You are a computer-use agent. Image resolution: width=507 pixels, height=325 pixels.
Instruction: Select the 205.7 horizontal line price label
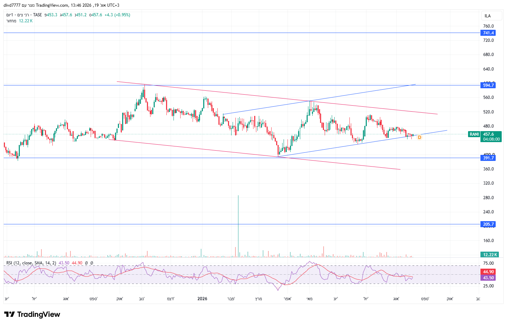click(488, 224)
